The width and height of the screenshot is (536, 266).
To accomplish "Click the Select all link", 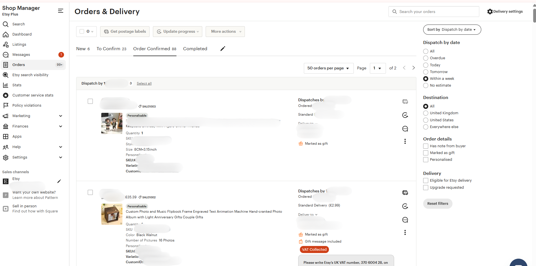I will click(x=144, y=83).
